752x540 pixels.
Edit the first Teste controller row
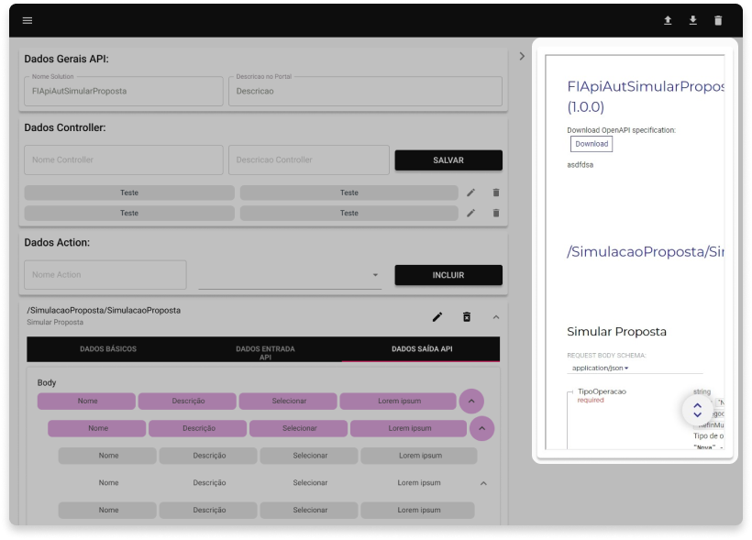[470, 193]
